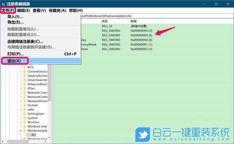Open the 帮助(H) menu
This screenshot has height=144, width=234.
[76, 11]
